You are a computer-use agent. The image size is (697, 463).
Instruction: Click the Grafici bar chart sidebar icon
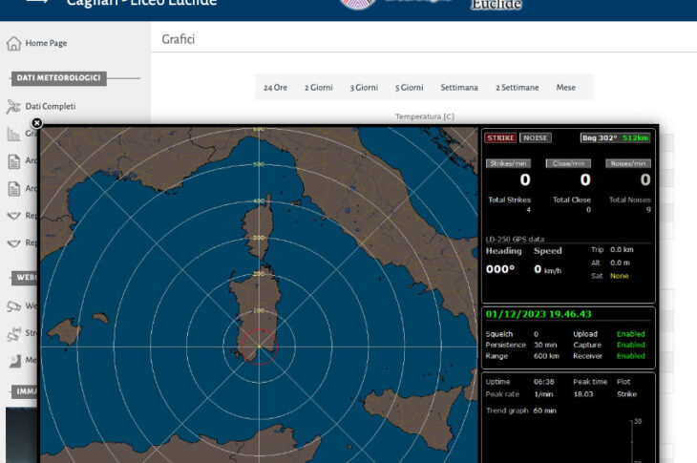click(13, 134)
